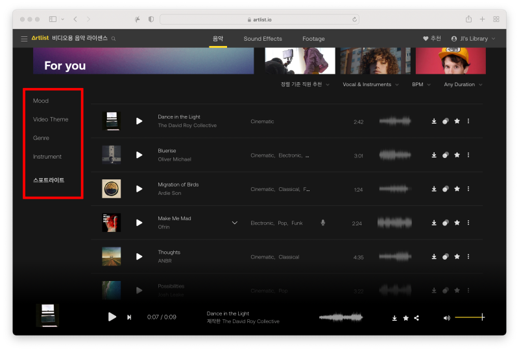
Task: Open the 정렬 기준 직원 추천 sort dropdown
Action: (x=305, y=85)
